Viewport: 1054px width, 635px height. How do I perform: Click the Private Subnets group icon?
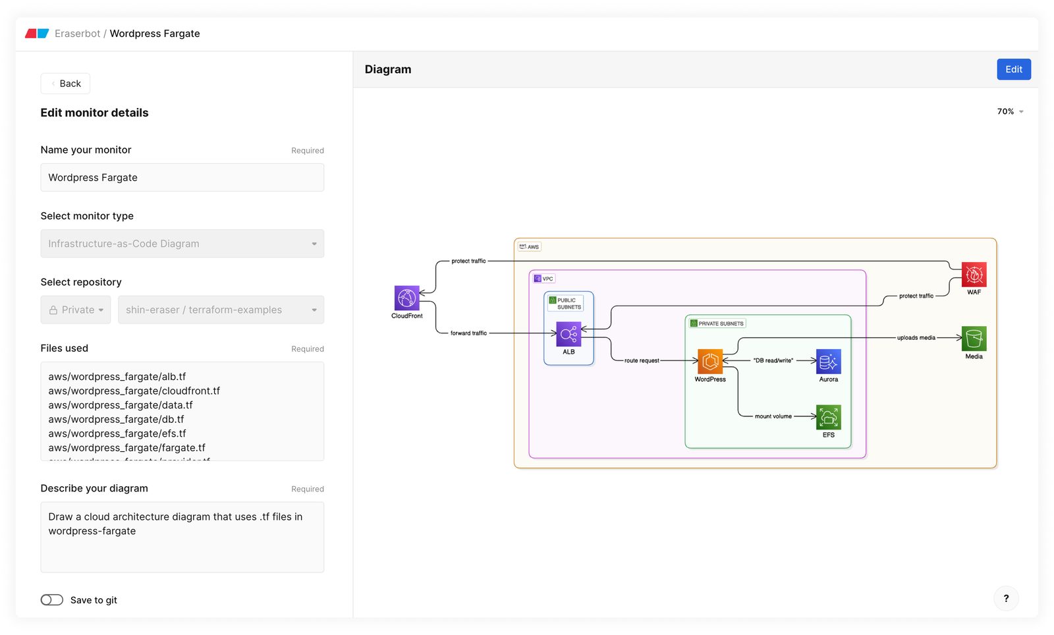click(694, 323)
